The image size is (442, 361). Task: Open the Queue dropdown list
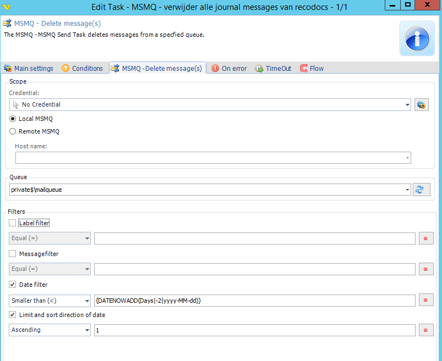tap(407, 190)
